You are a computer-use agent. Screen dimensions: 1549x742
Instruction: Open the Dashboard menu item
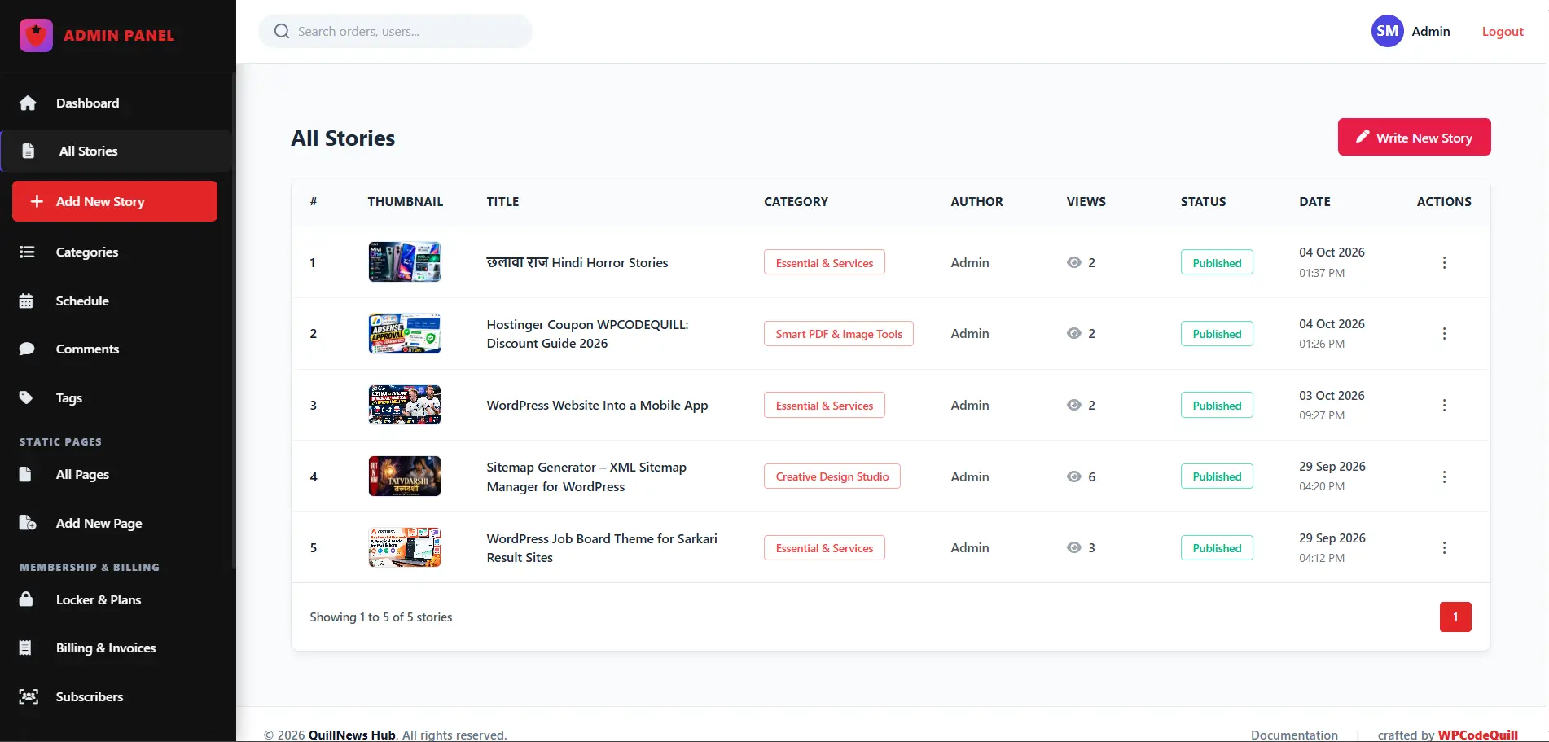coord(116,103)
